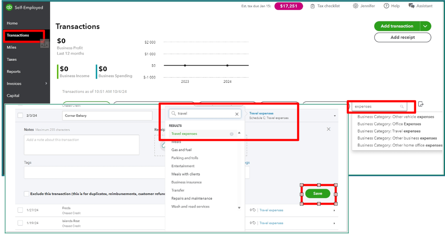The height and width of the screenshot is (235, 445).
Task: Clear the travel search with X icon
Action: 237,114
